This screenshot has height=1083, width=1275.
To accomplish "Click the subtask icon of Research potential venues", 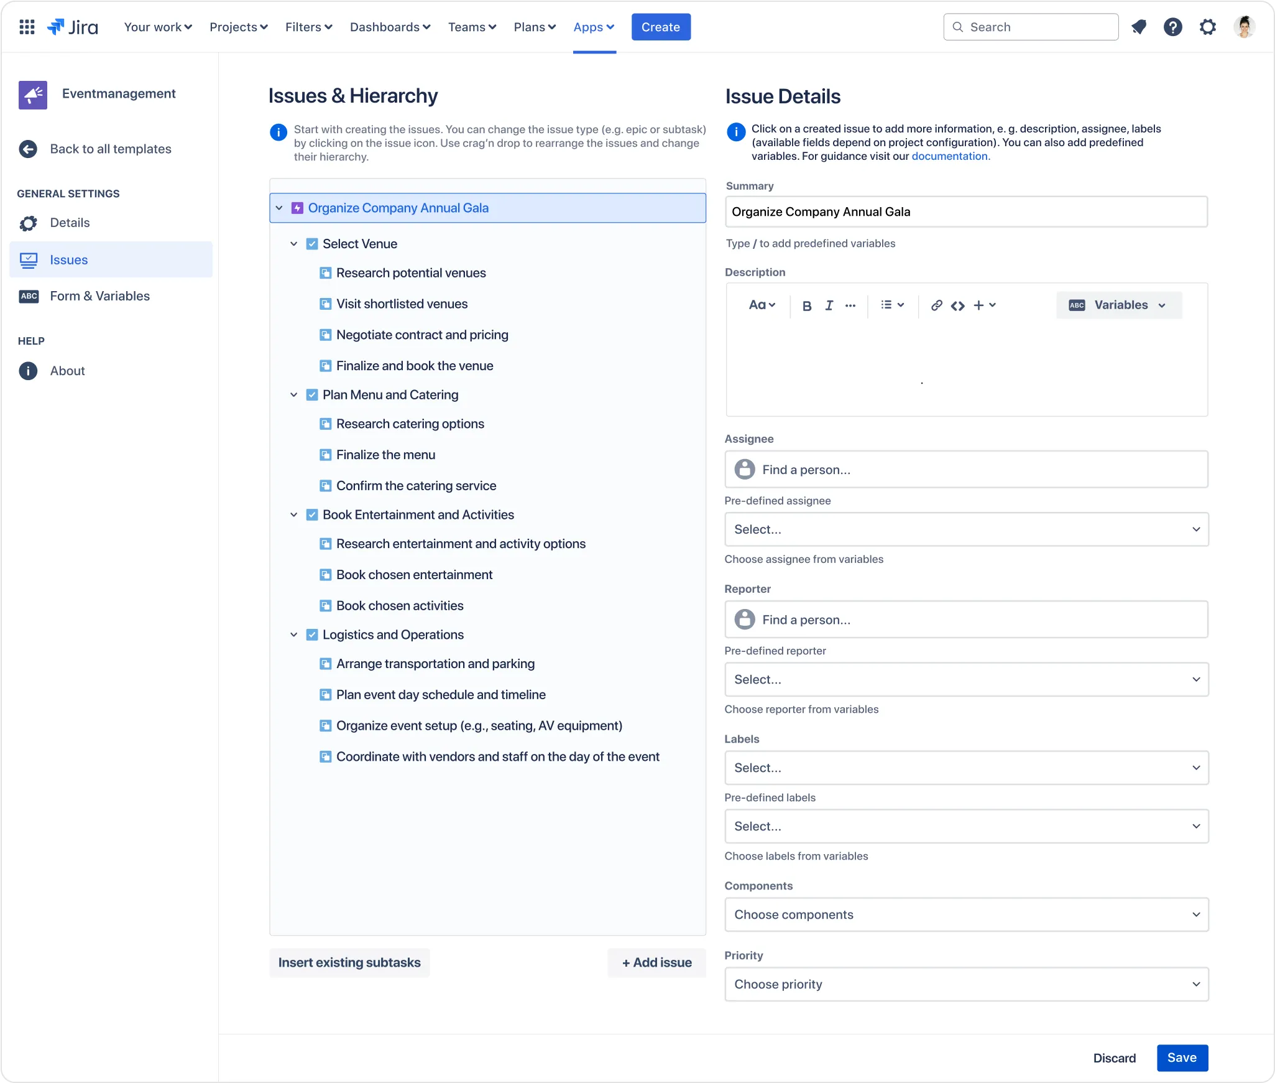I will (x=325, y=273).
